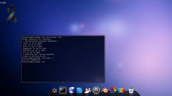
Task: Open the two-people contacts dock icon
Action: [88, 90]
